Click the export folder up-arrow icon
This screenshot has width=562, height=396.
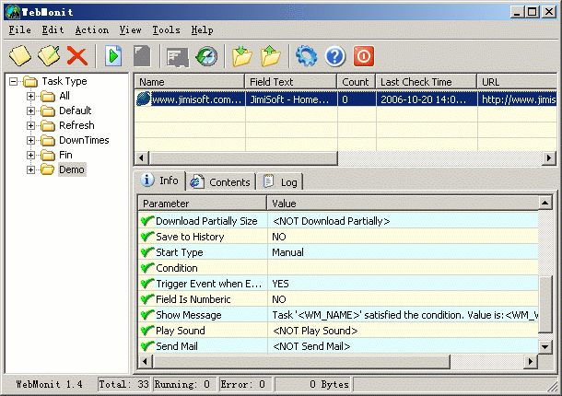point(271,56)
